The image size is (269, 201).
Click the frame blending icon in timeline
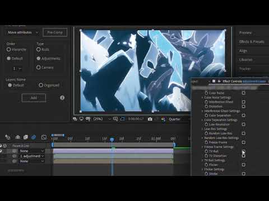(26, 137)
